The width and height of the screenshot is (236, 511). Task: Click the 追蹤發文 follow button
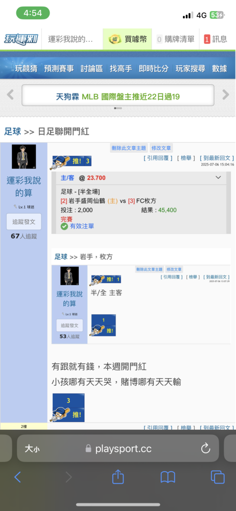point(24,222)
